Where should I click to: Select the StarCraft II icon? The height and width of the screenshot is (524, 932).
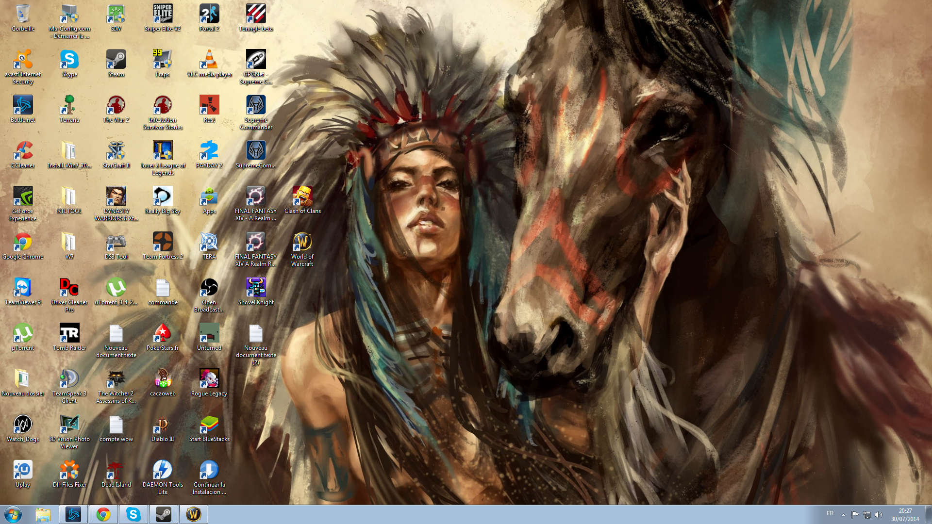(116, 155)
